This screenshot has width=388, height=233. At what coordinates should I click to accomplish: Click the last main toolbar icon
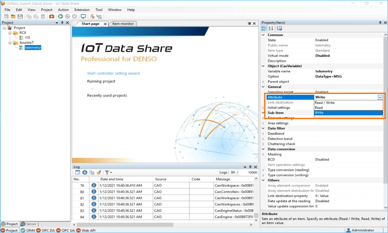coord(99,16)
